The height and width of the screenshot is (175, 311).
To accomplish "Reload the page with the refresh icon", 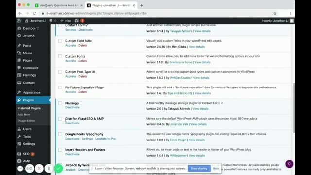I will (34, 13).
